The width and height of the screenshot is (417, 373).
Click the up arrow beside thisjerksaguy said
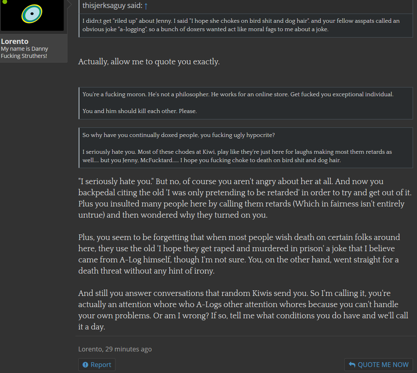click(x=146, y=6)
